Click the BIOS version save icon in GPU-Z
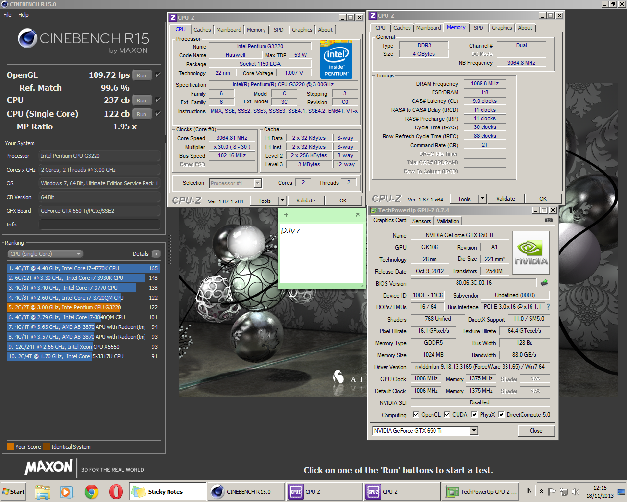The width and height of the screenshot is (627, 502). pyautogui.click(x=544, y=283)
